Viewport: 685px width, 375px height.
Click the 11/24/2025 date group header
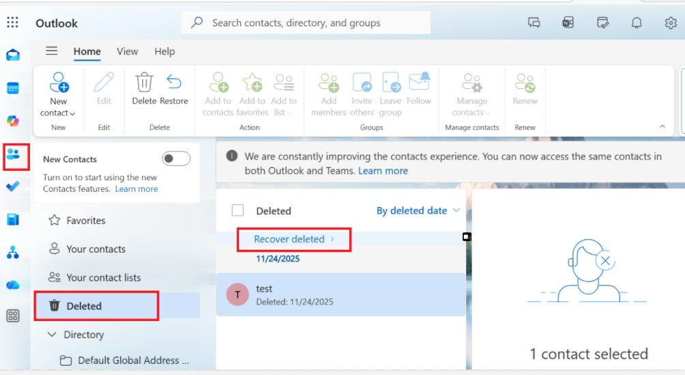(x=278, y=259)
